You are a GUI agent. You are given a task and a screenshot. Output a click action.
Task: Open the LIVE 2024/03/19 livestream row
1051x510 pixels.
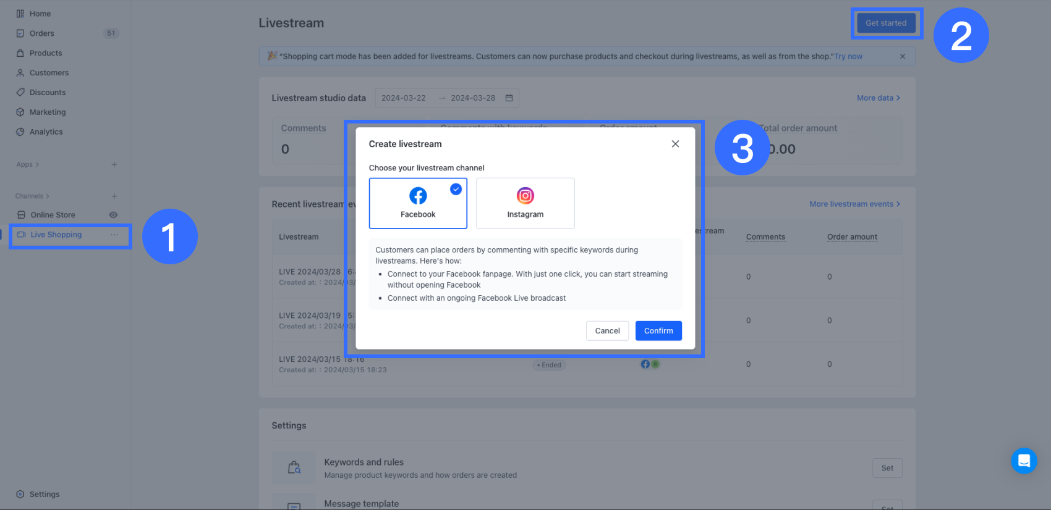(x=587, y=320)
